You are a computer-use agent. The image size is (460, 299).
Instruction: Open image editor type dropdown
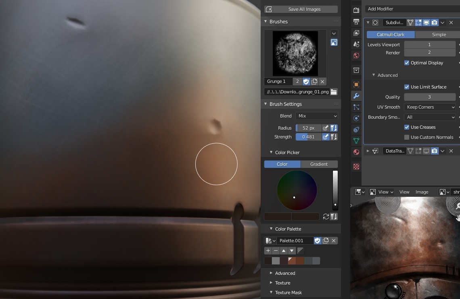point(360,192)
